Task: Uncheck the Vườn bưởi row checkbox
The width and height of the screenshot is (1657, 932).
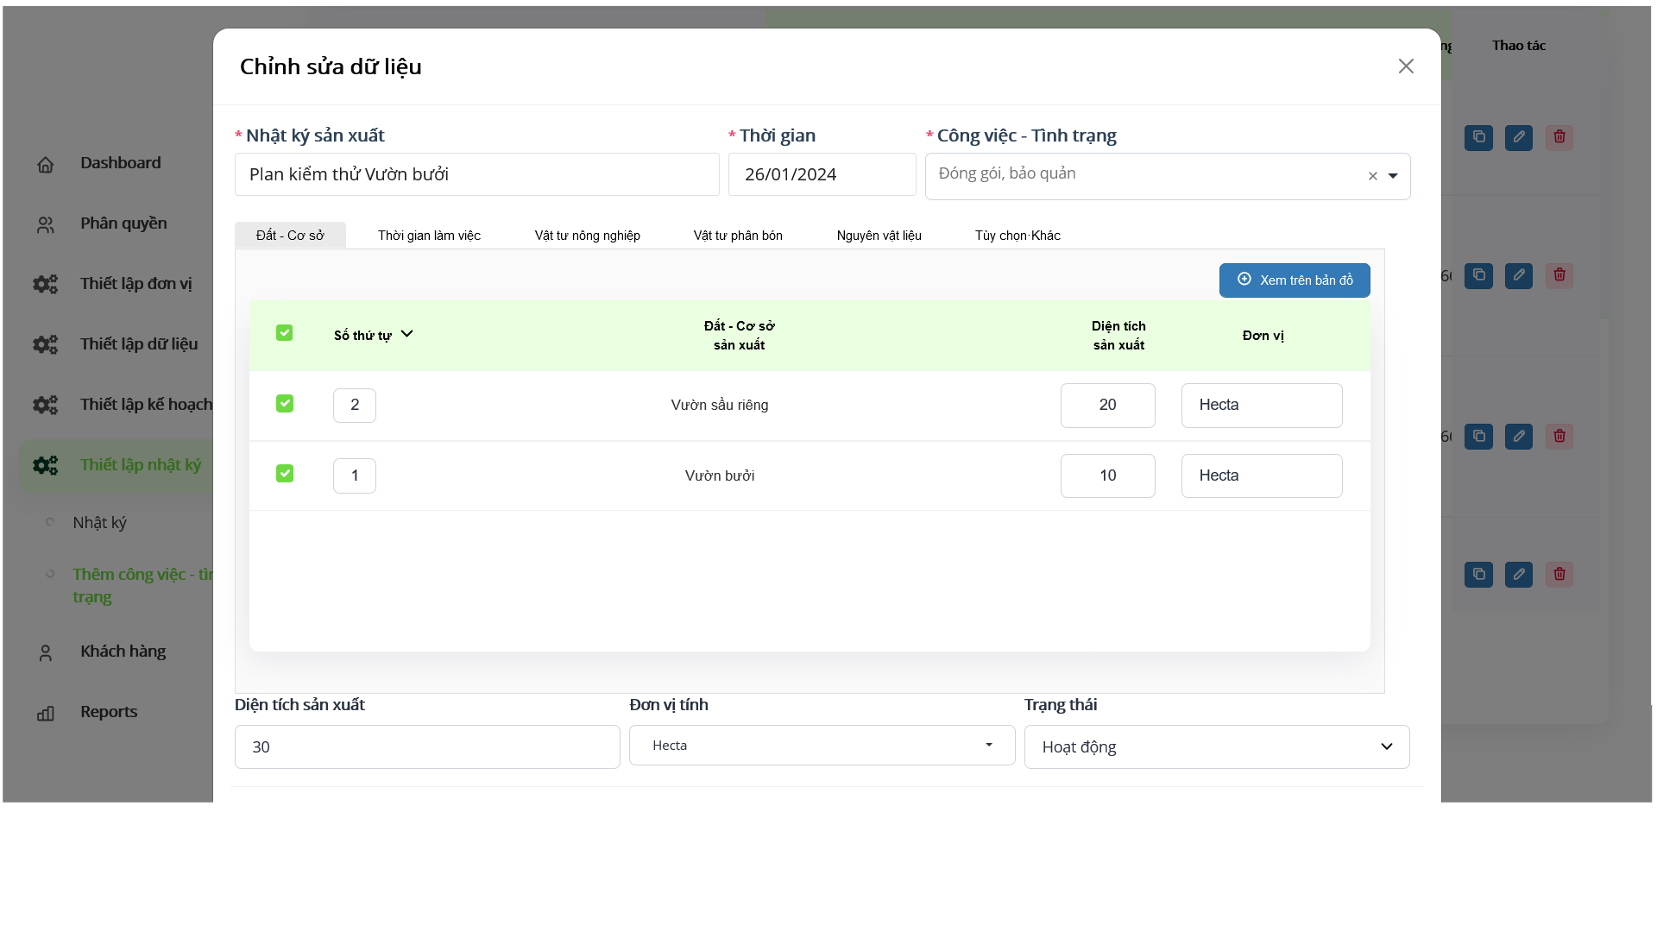Action: (284, 474)
